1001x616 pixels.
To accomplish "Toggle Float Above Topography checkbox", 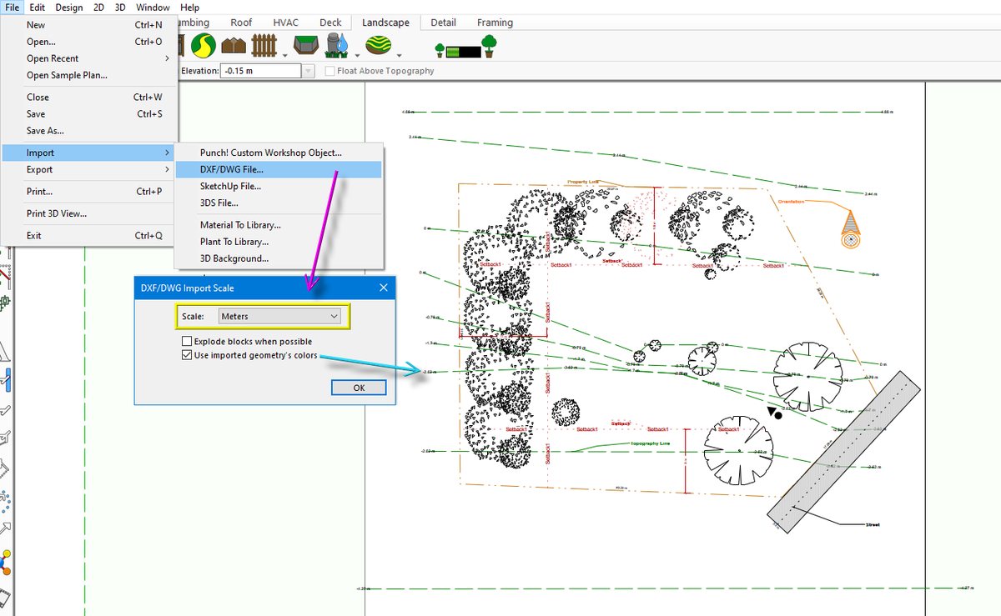I will [x=330, y=71].
